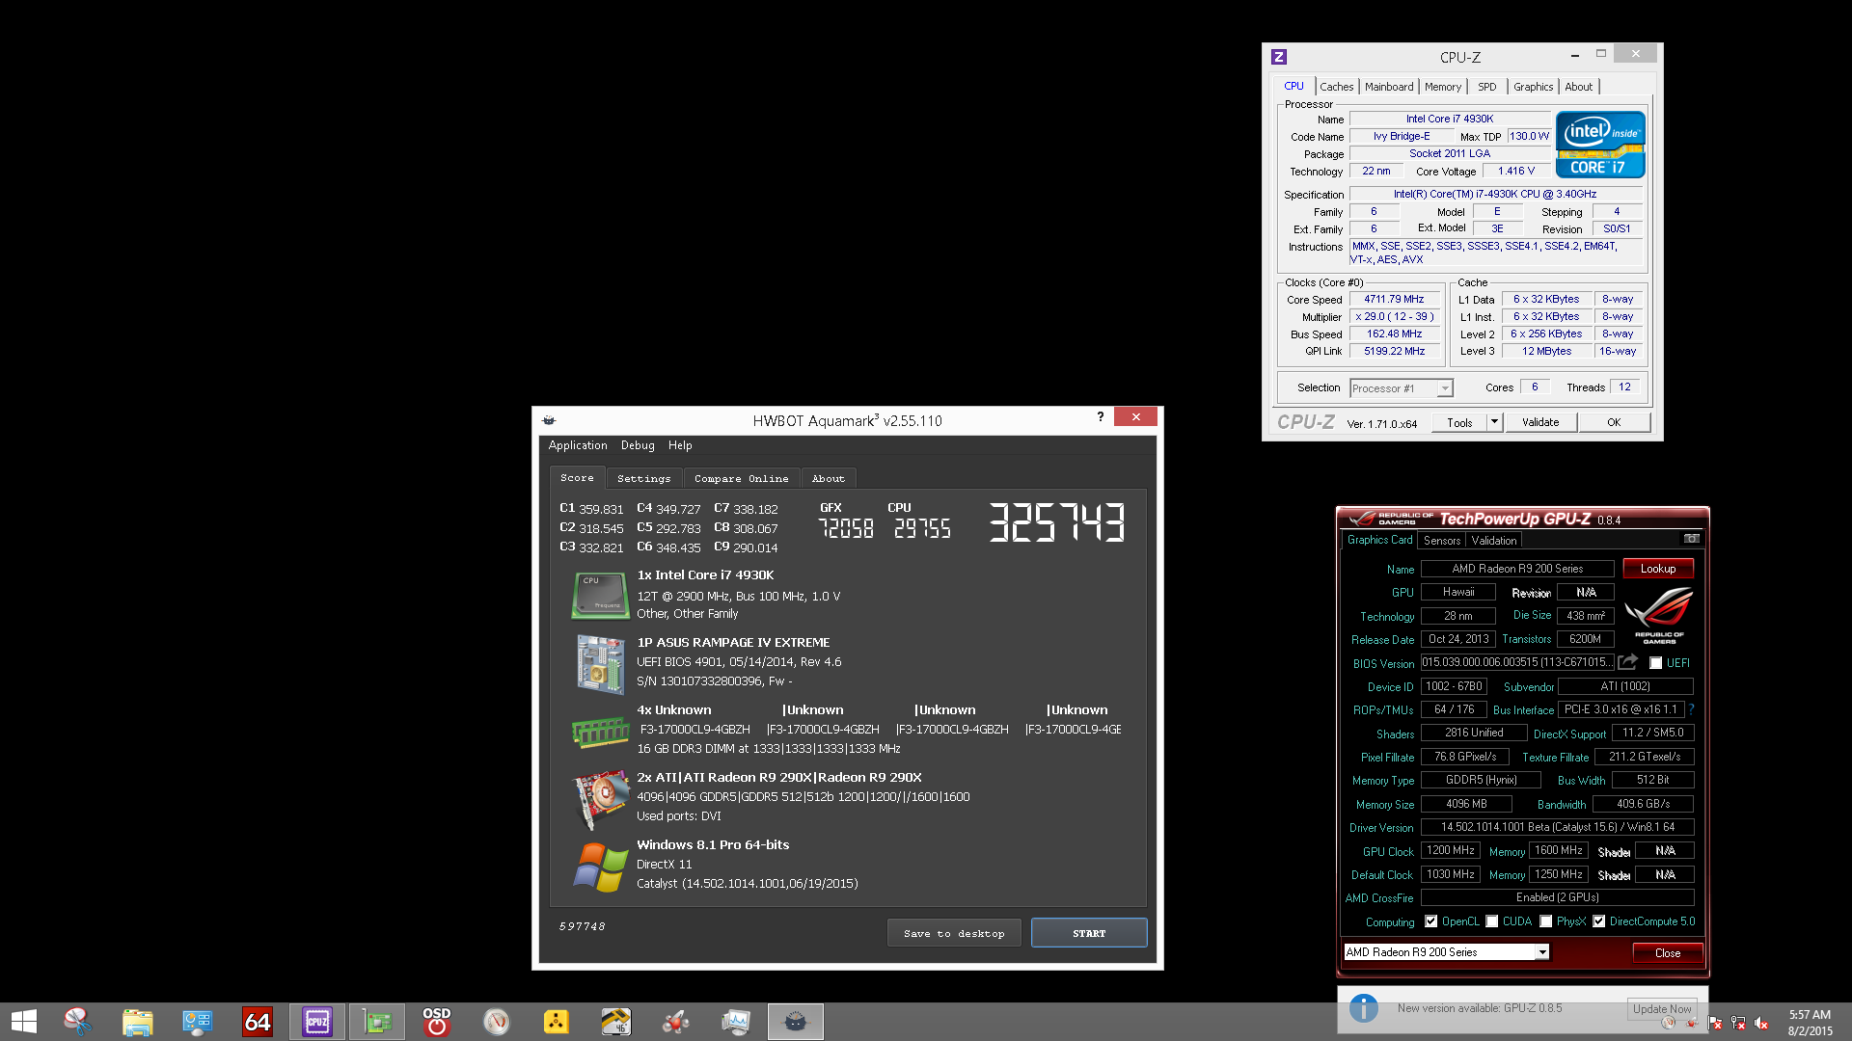Open the Windows Start button
This screenshot has width=1852, height=1041.
click(x=24, y=1022)
